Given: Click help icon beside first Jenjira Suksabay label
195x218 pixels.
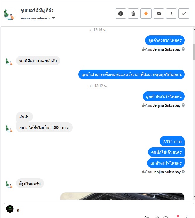Looking at the screenshot, I should (x=183, y=49).
